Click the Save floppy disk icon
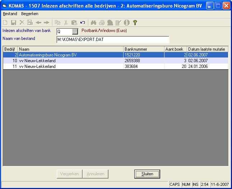The width and height of the screenshot is (232, 189). point(14,23)
